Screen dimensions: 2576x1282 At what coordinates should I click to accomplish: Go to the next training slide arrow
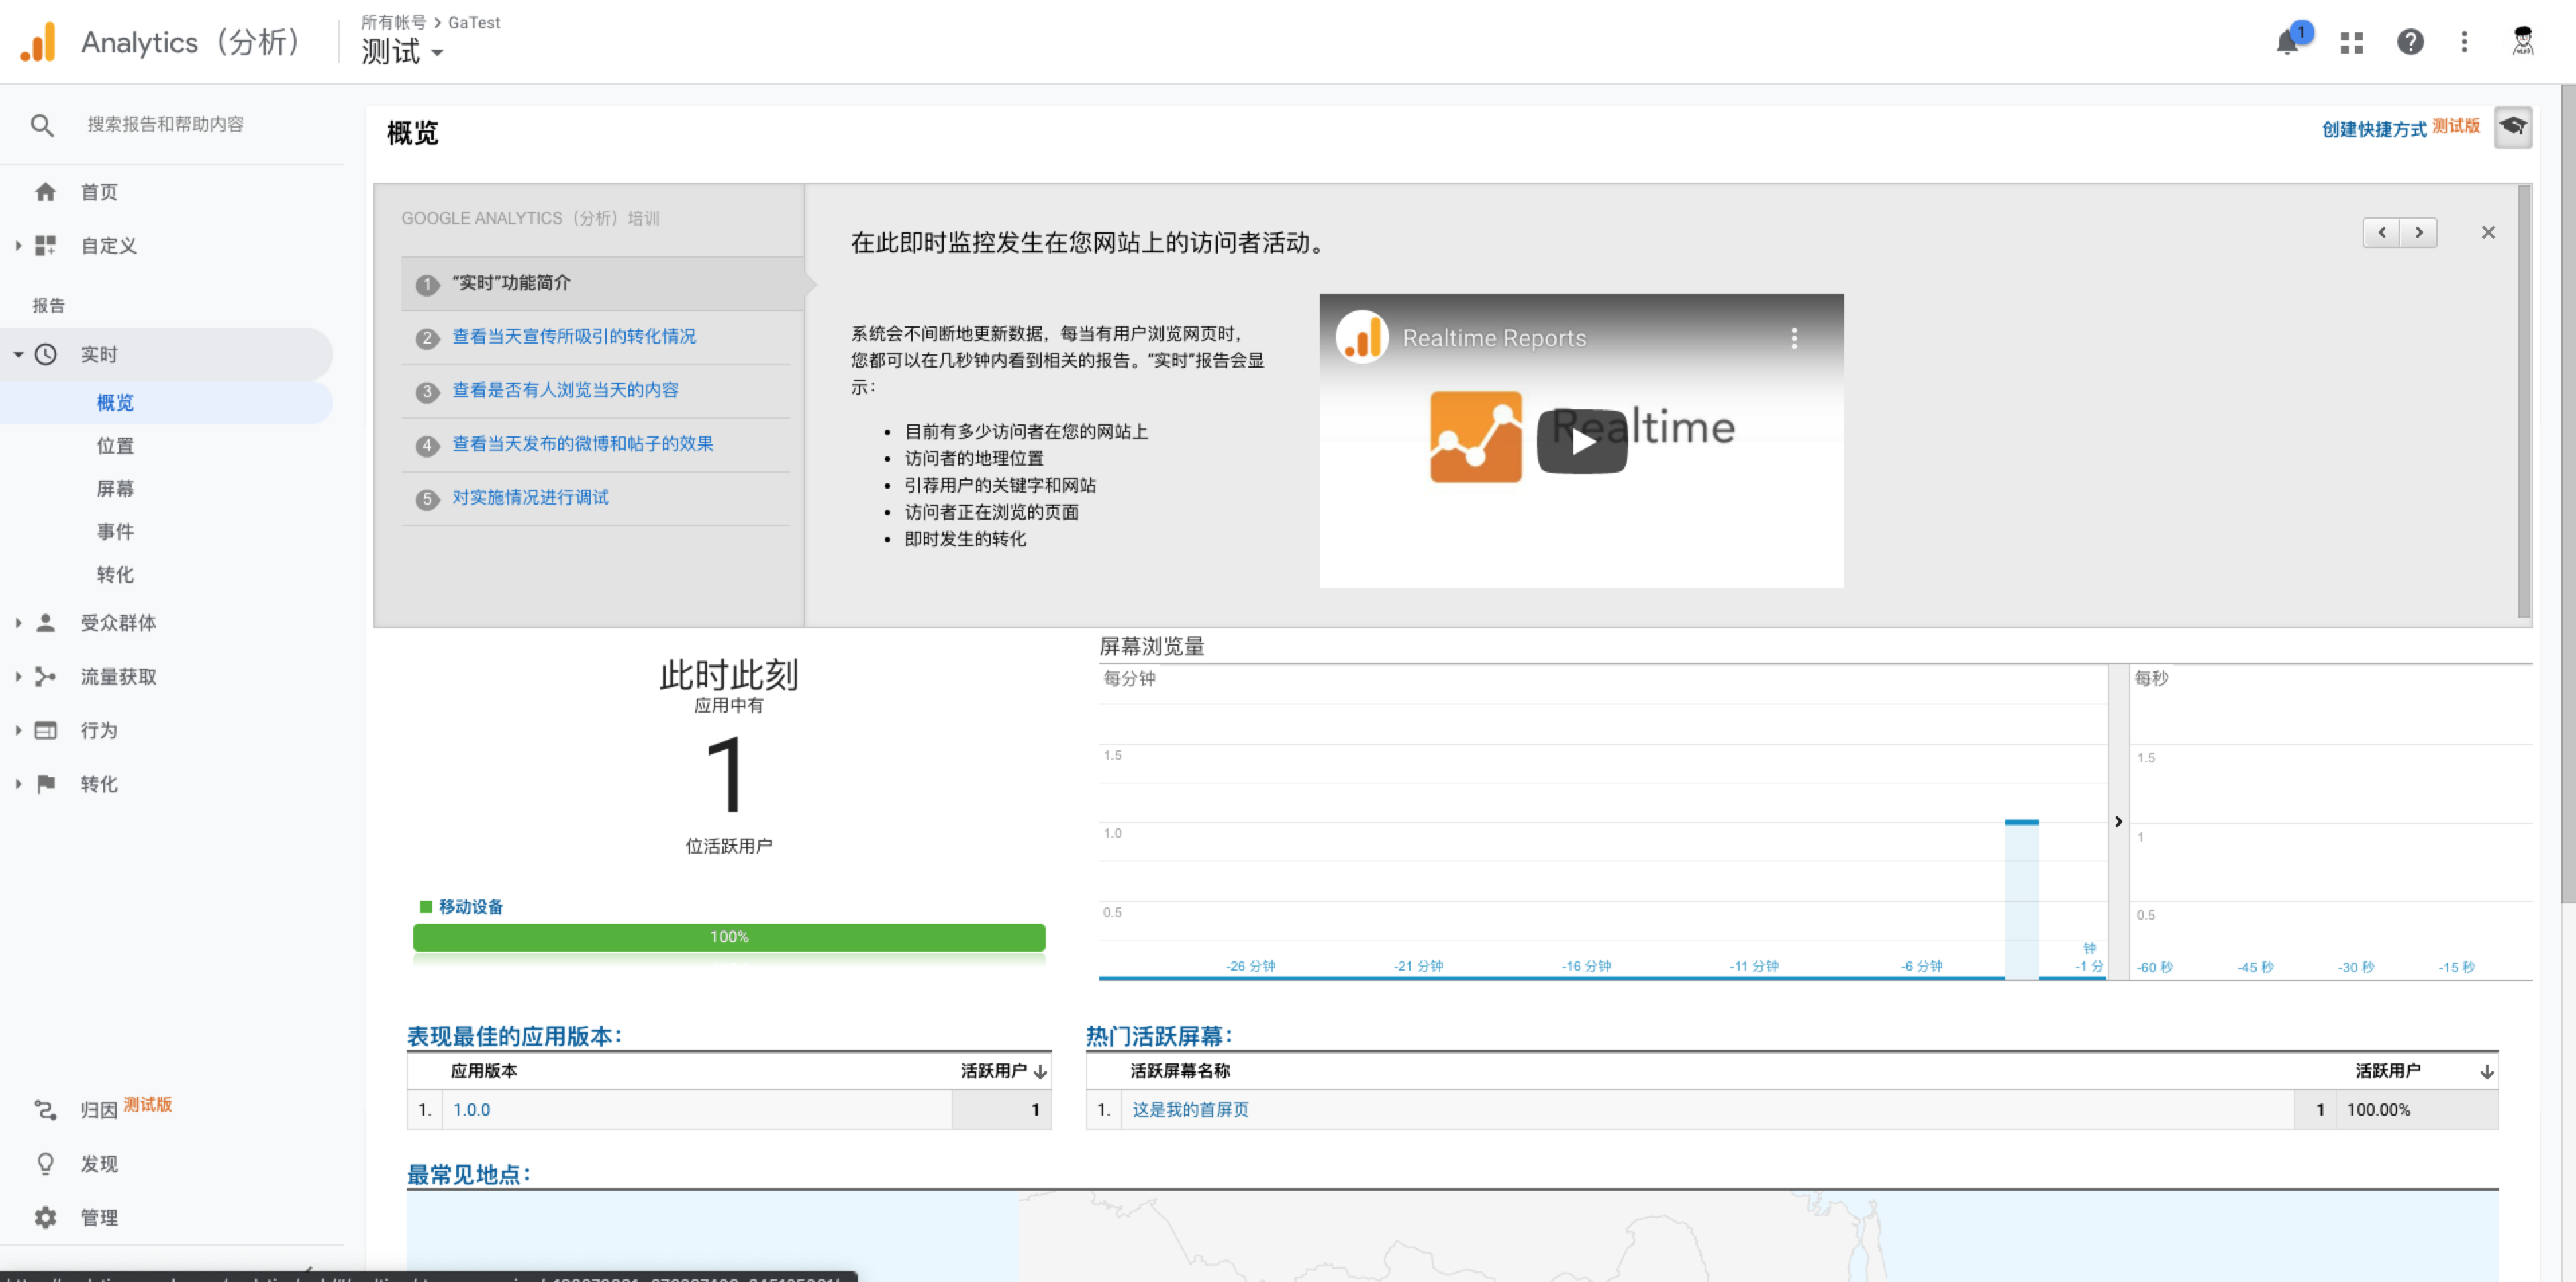[2418, 232]
